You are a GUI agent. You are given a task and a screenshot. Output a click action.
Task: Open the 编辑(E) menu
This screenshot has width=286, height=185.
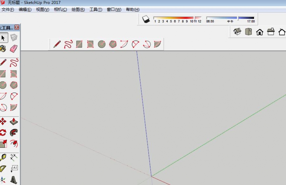(25, 10)
